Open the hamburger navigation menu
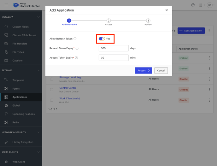 6,5
